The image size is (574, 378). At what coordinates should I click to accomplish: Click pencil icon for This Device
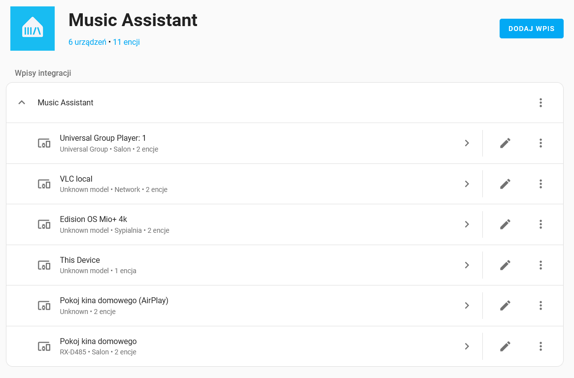point(505,265)
